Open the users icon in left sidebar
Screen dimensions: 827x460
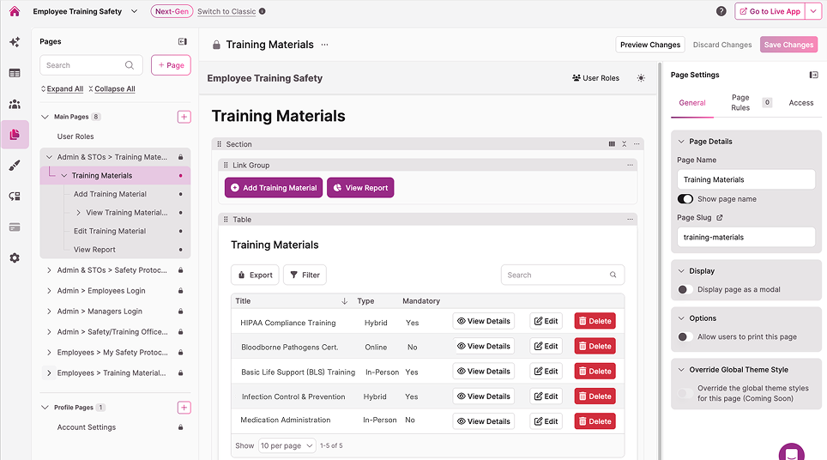click(15, 104)
